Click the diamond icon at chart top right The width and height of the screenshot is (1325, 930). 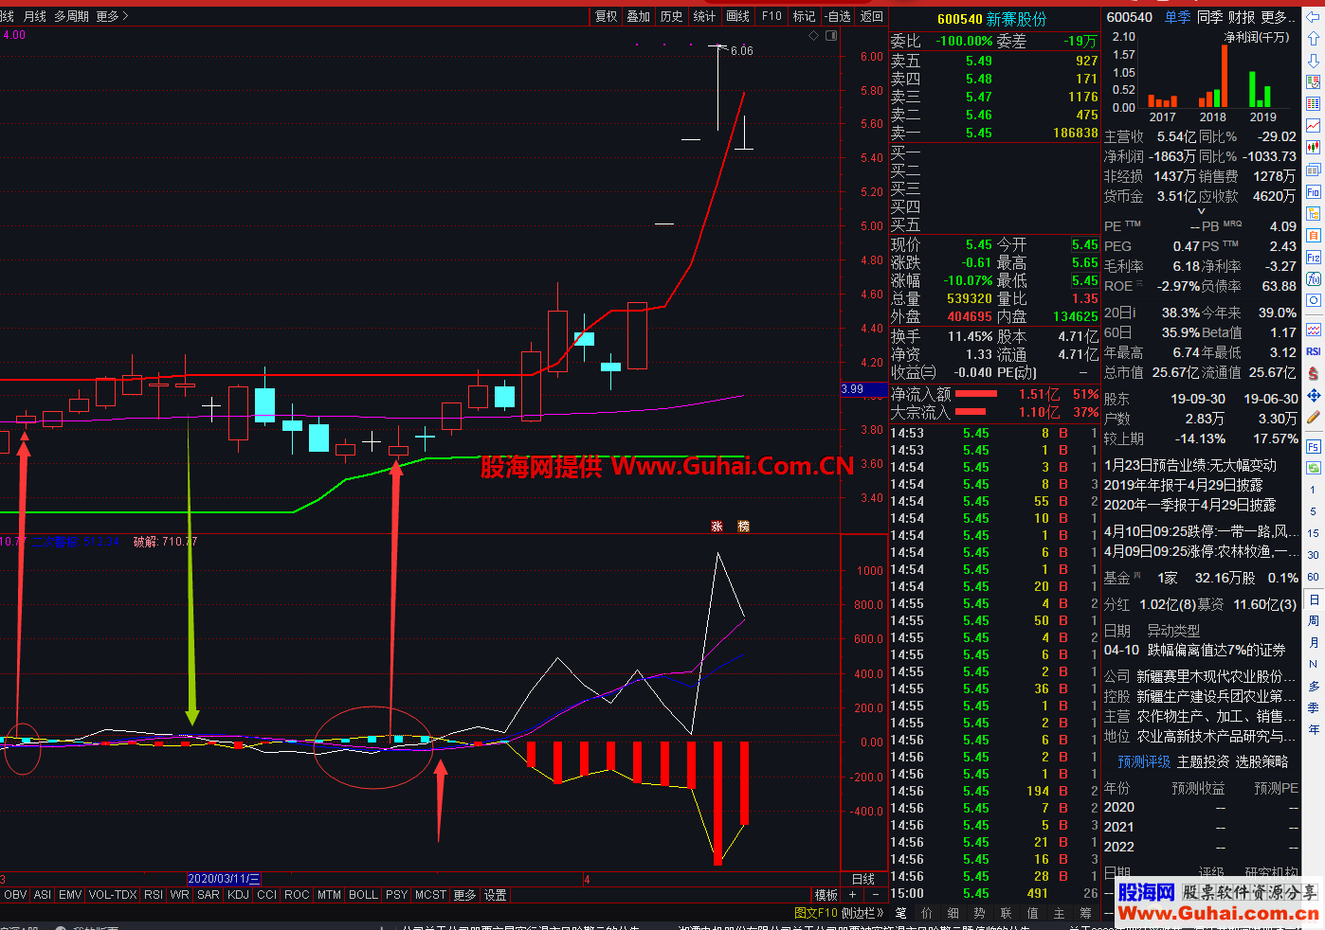point(813,35)
